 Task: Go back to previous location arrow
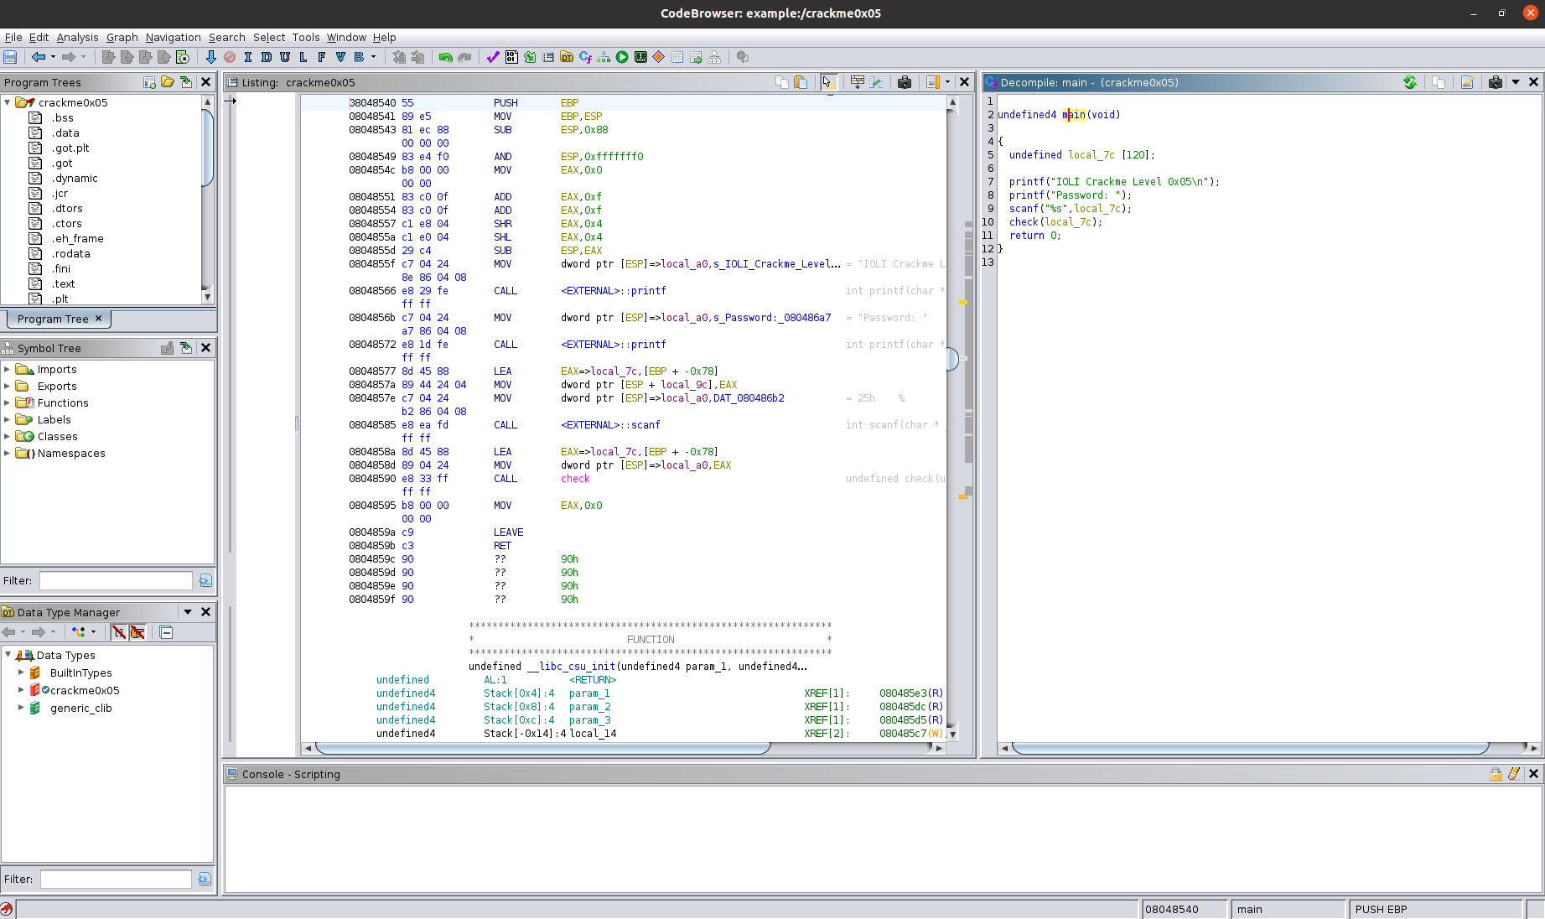tap(38, 57)
